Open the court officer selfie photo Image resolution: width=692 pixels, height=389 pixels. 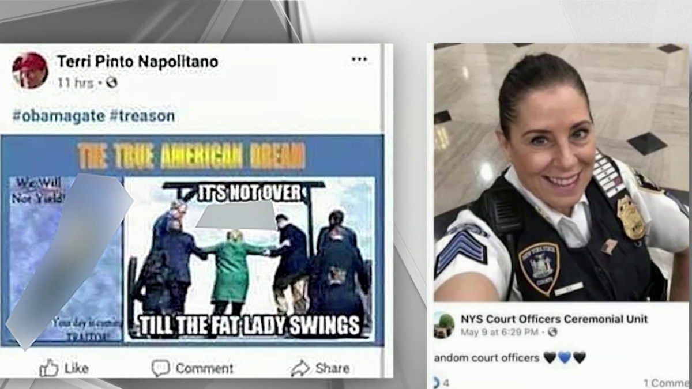(561, 172)
